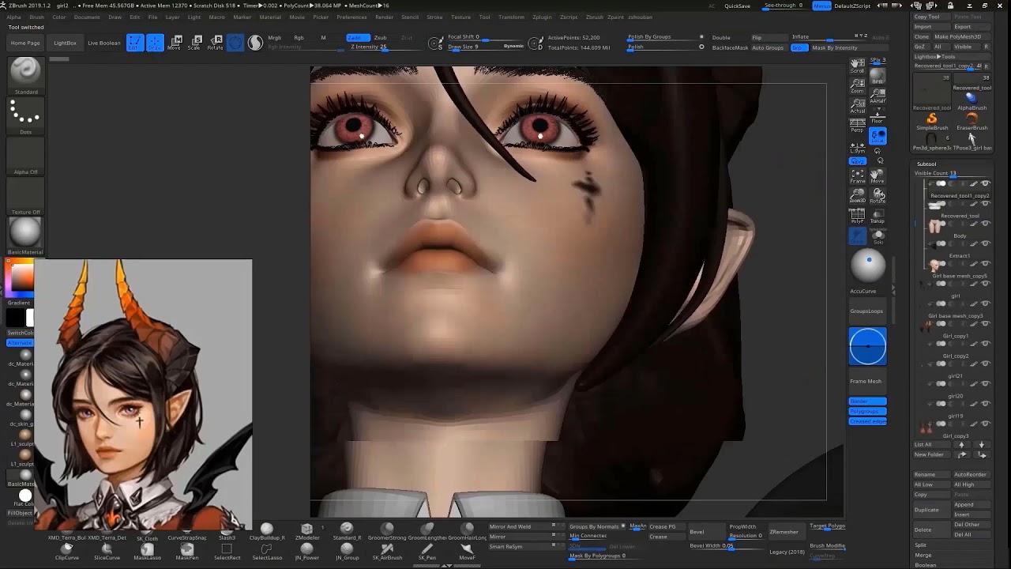
Task: Open the Texture Off slot
Action: click(x=25, y=196)
